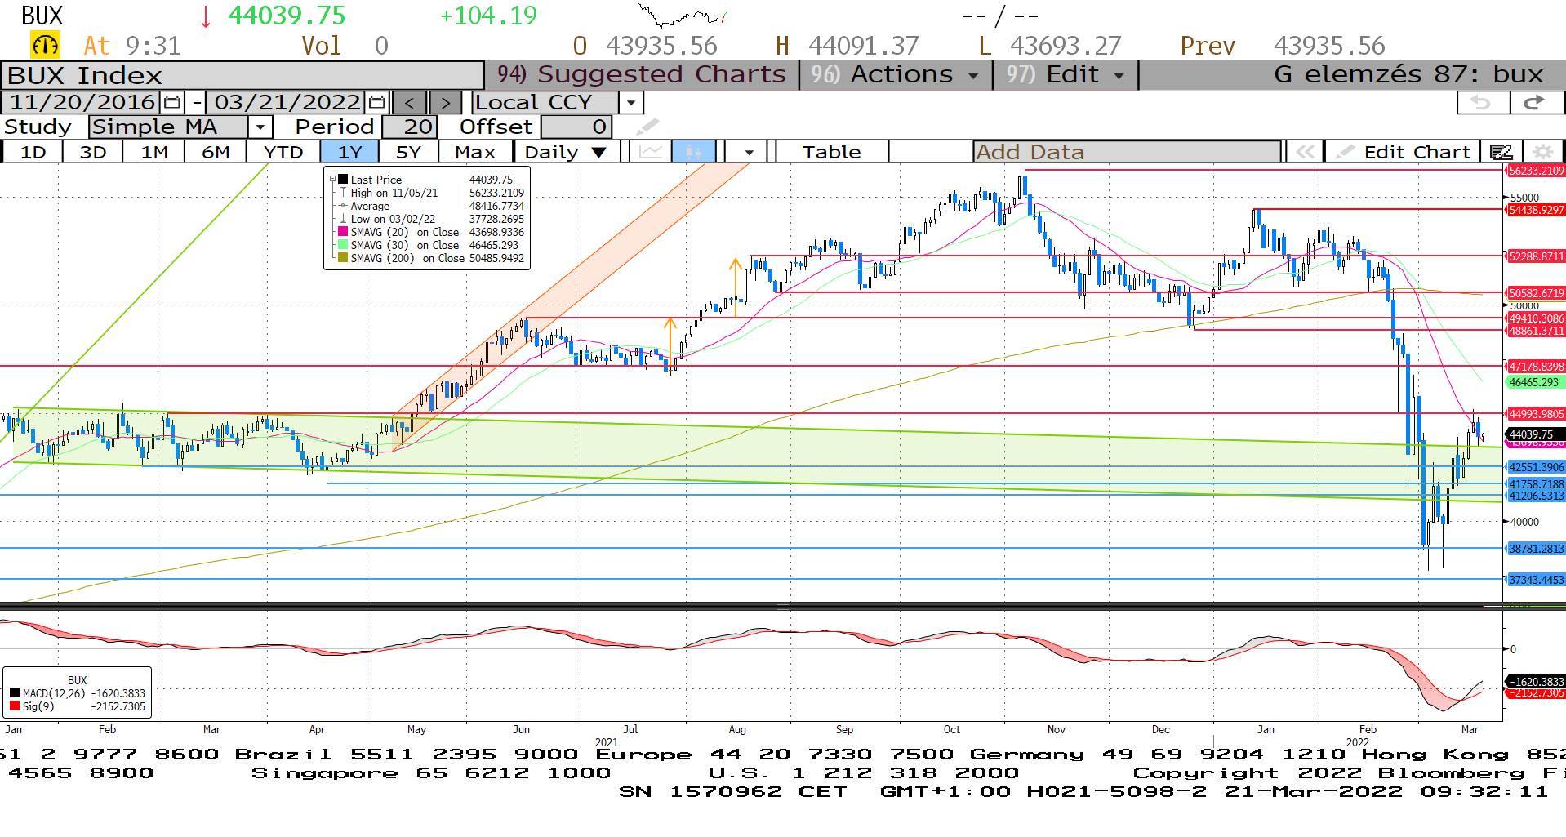The height and width of the screenshot is (837, 1566).
Task: Click the chart legend/notes icon beside Edit Chart
Action: coord(1501,152)
